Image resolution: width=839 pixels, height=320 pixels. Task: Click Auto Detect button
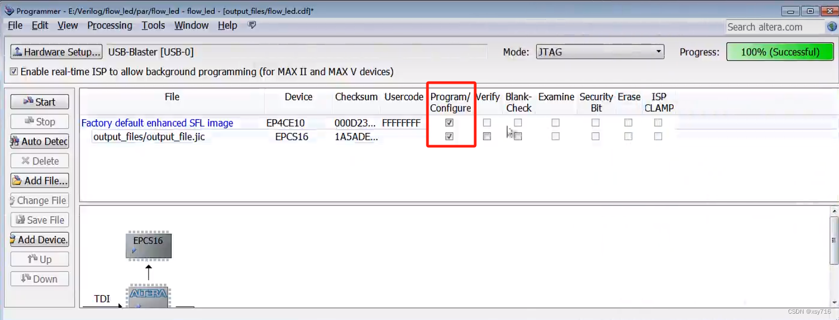[x=40, y=141]
